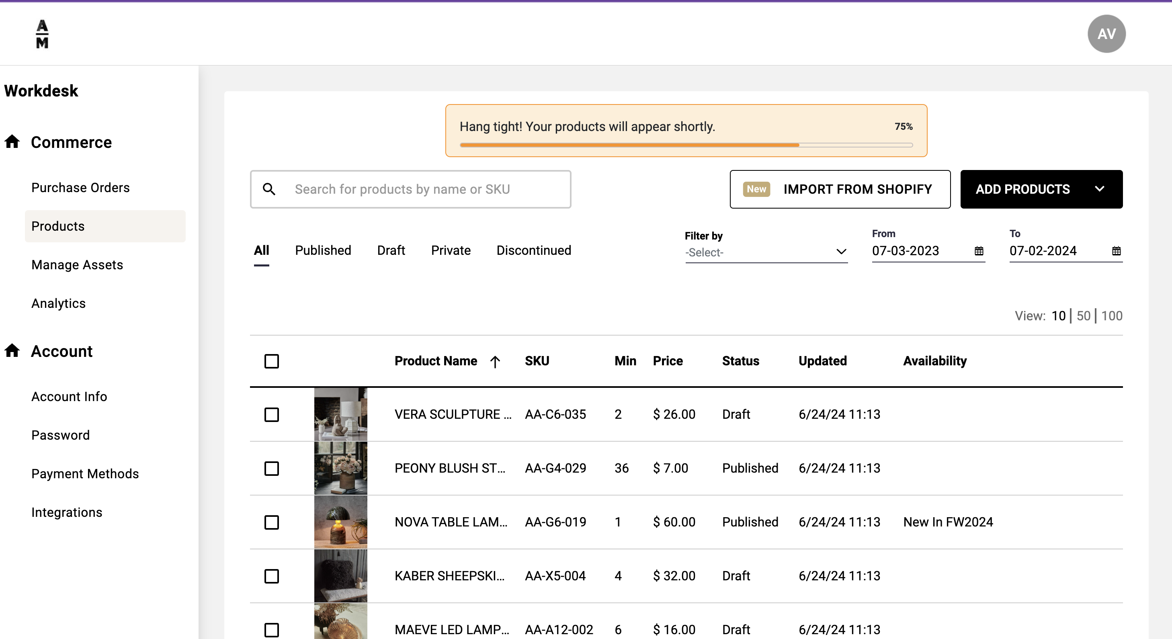Open the From date calendar icon

[x=979, y=251]
